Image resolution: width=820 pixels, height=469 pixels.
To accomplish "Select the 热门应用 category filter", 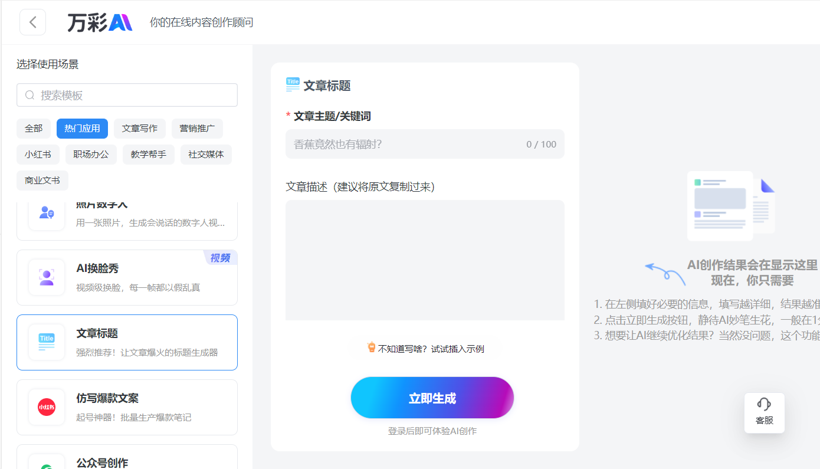I will point(82,128).
